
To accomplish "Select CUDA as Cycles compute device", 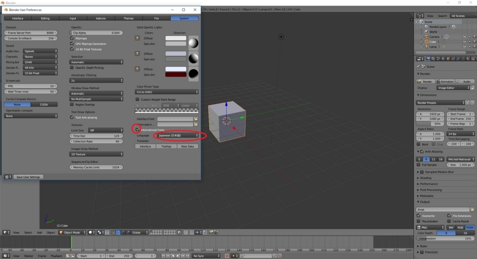I will coord(44,105).
